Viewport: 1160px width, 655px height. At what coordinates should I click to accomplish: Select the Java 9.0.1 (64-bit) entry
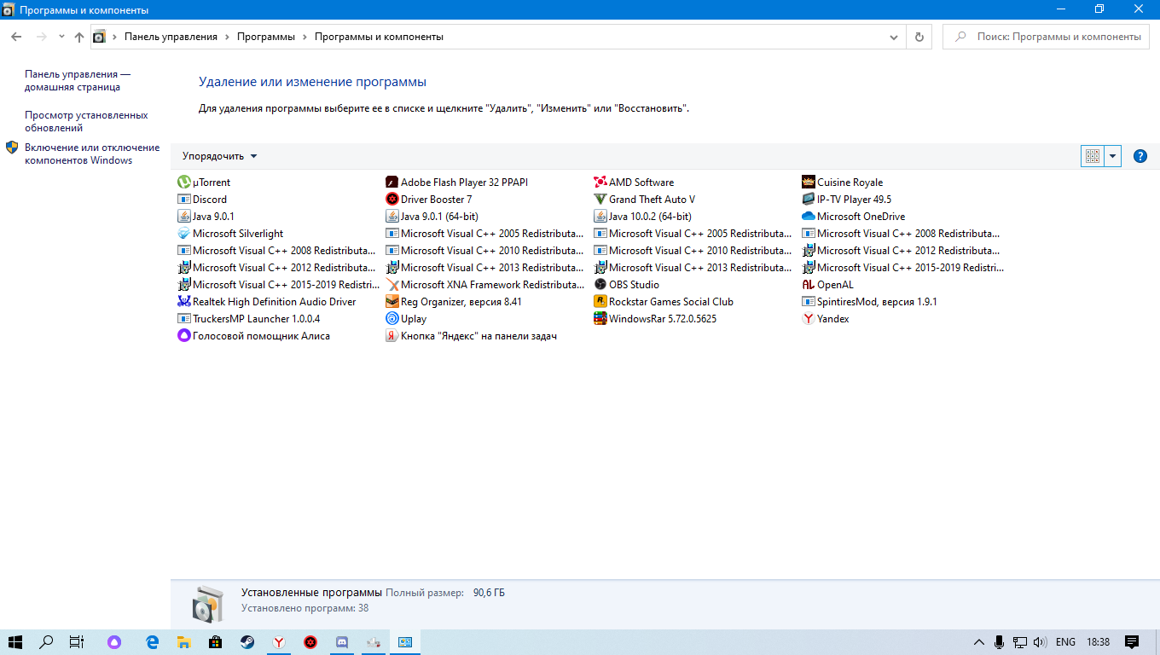click(432, 216)
